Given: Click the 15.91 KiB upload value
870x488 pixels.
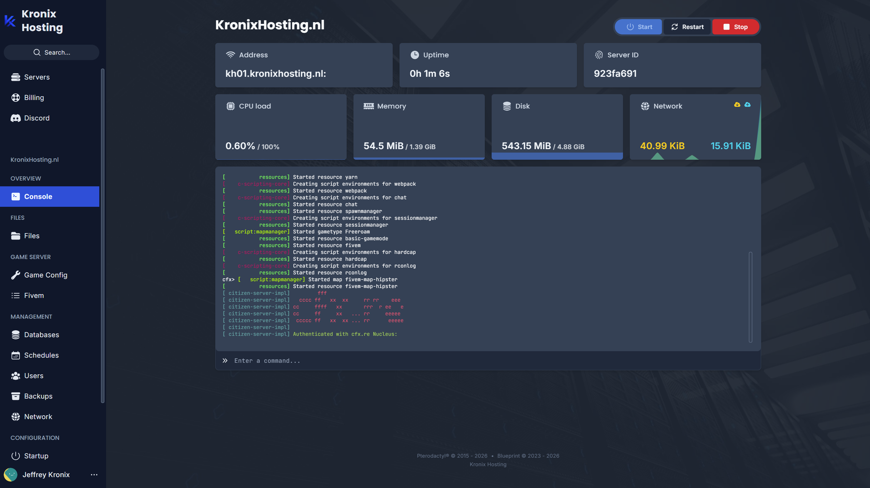Looking at the screenshot, I should point(730,146).
